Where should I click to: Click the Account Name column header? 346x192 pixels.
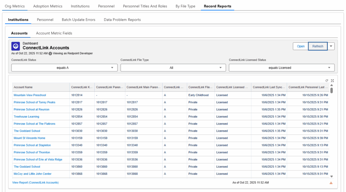point(41,87)
